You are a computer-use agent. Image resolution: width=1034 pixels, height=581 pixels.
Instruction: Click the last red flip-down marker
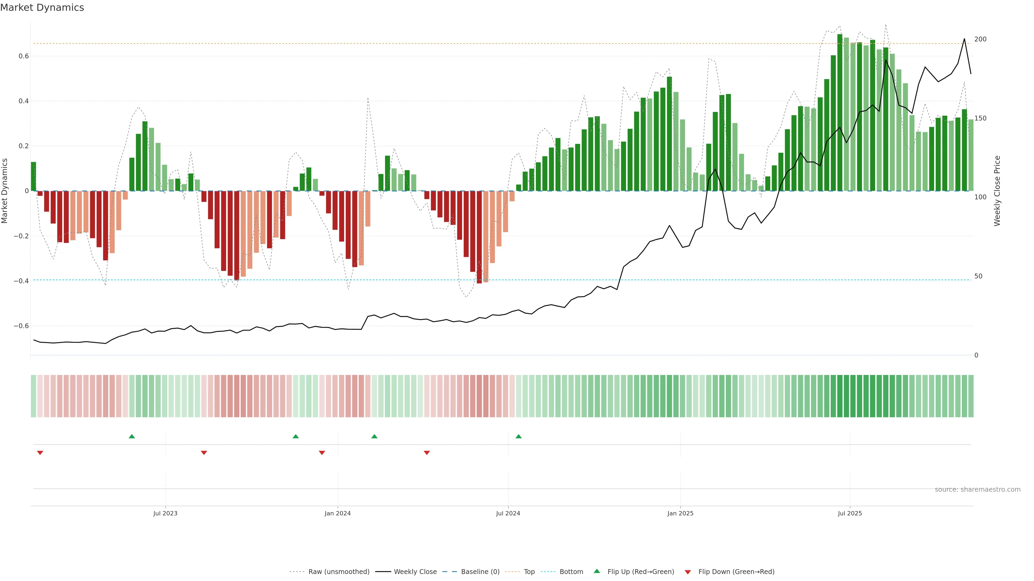(427, 453)
